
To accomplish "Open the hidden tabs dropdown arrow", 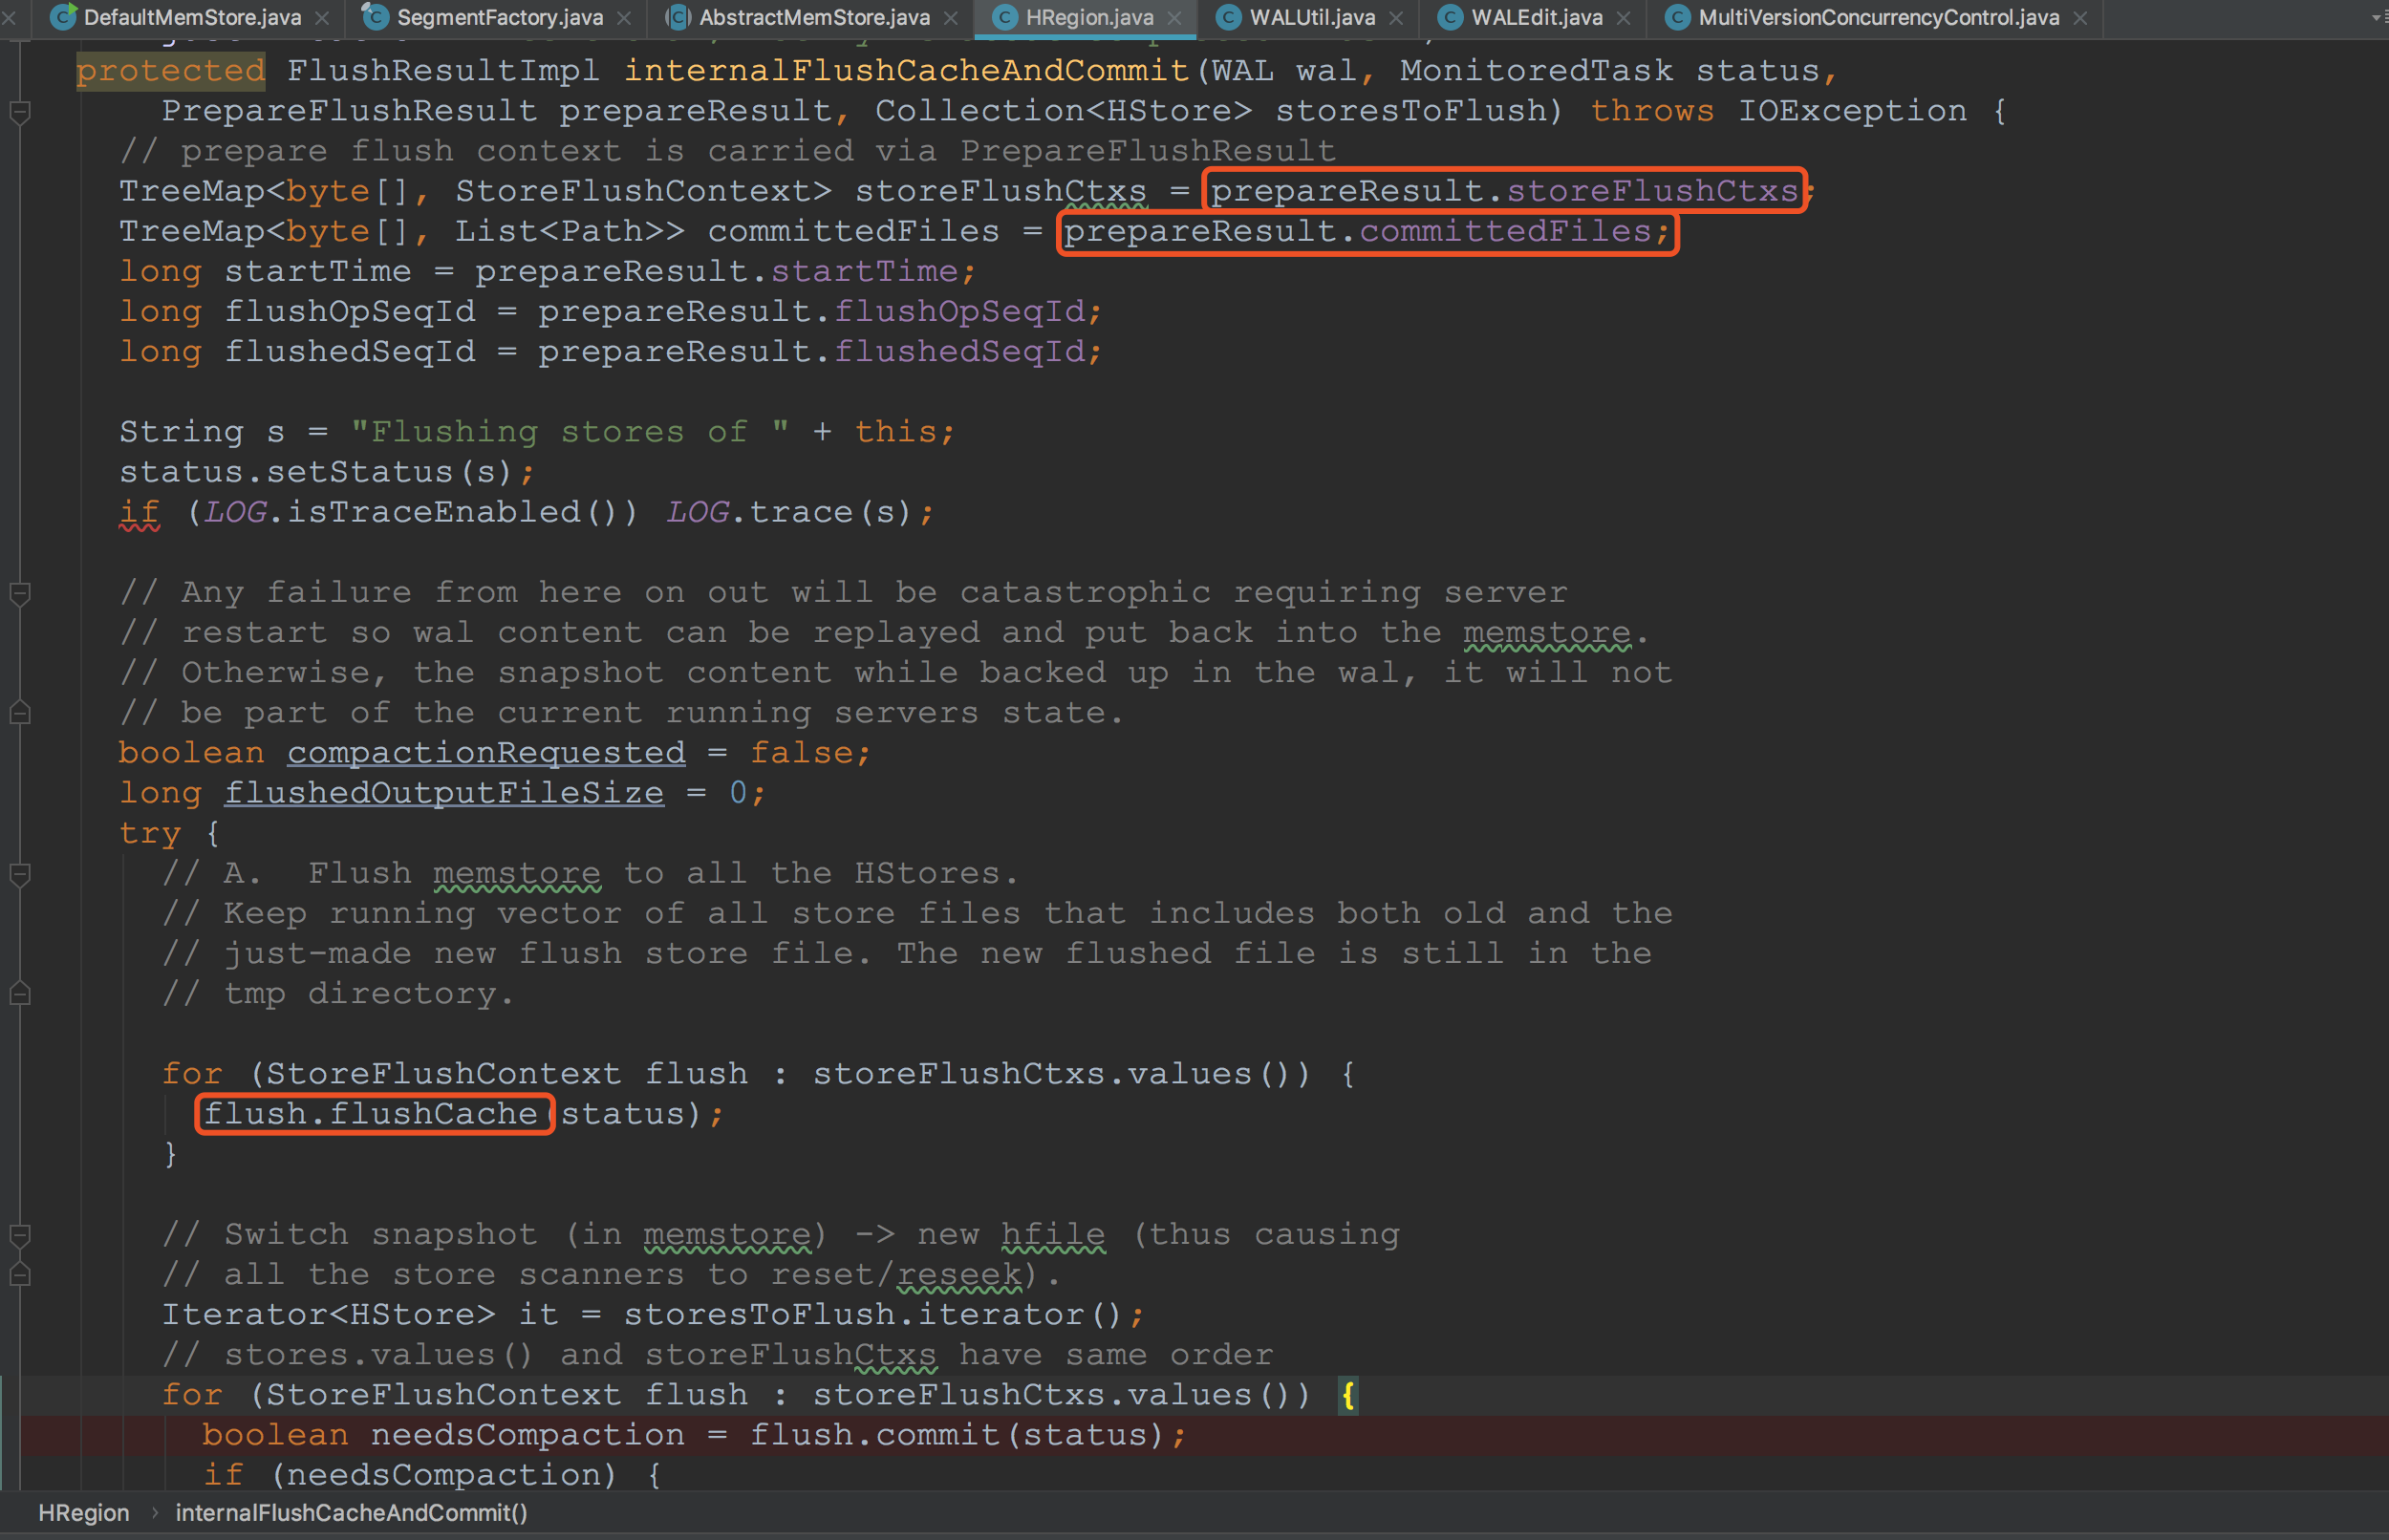I will (2376, 17).
